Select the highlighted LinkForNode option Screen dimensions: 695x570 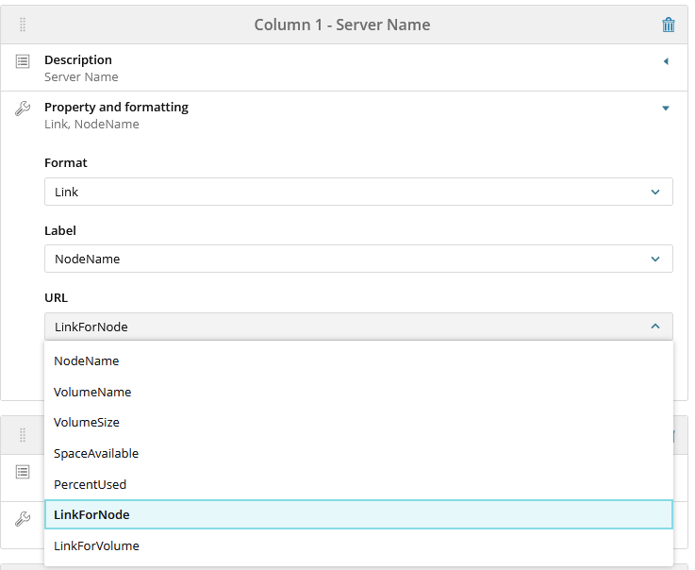(91, 514)
